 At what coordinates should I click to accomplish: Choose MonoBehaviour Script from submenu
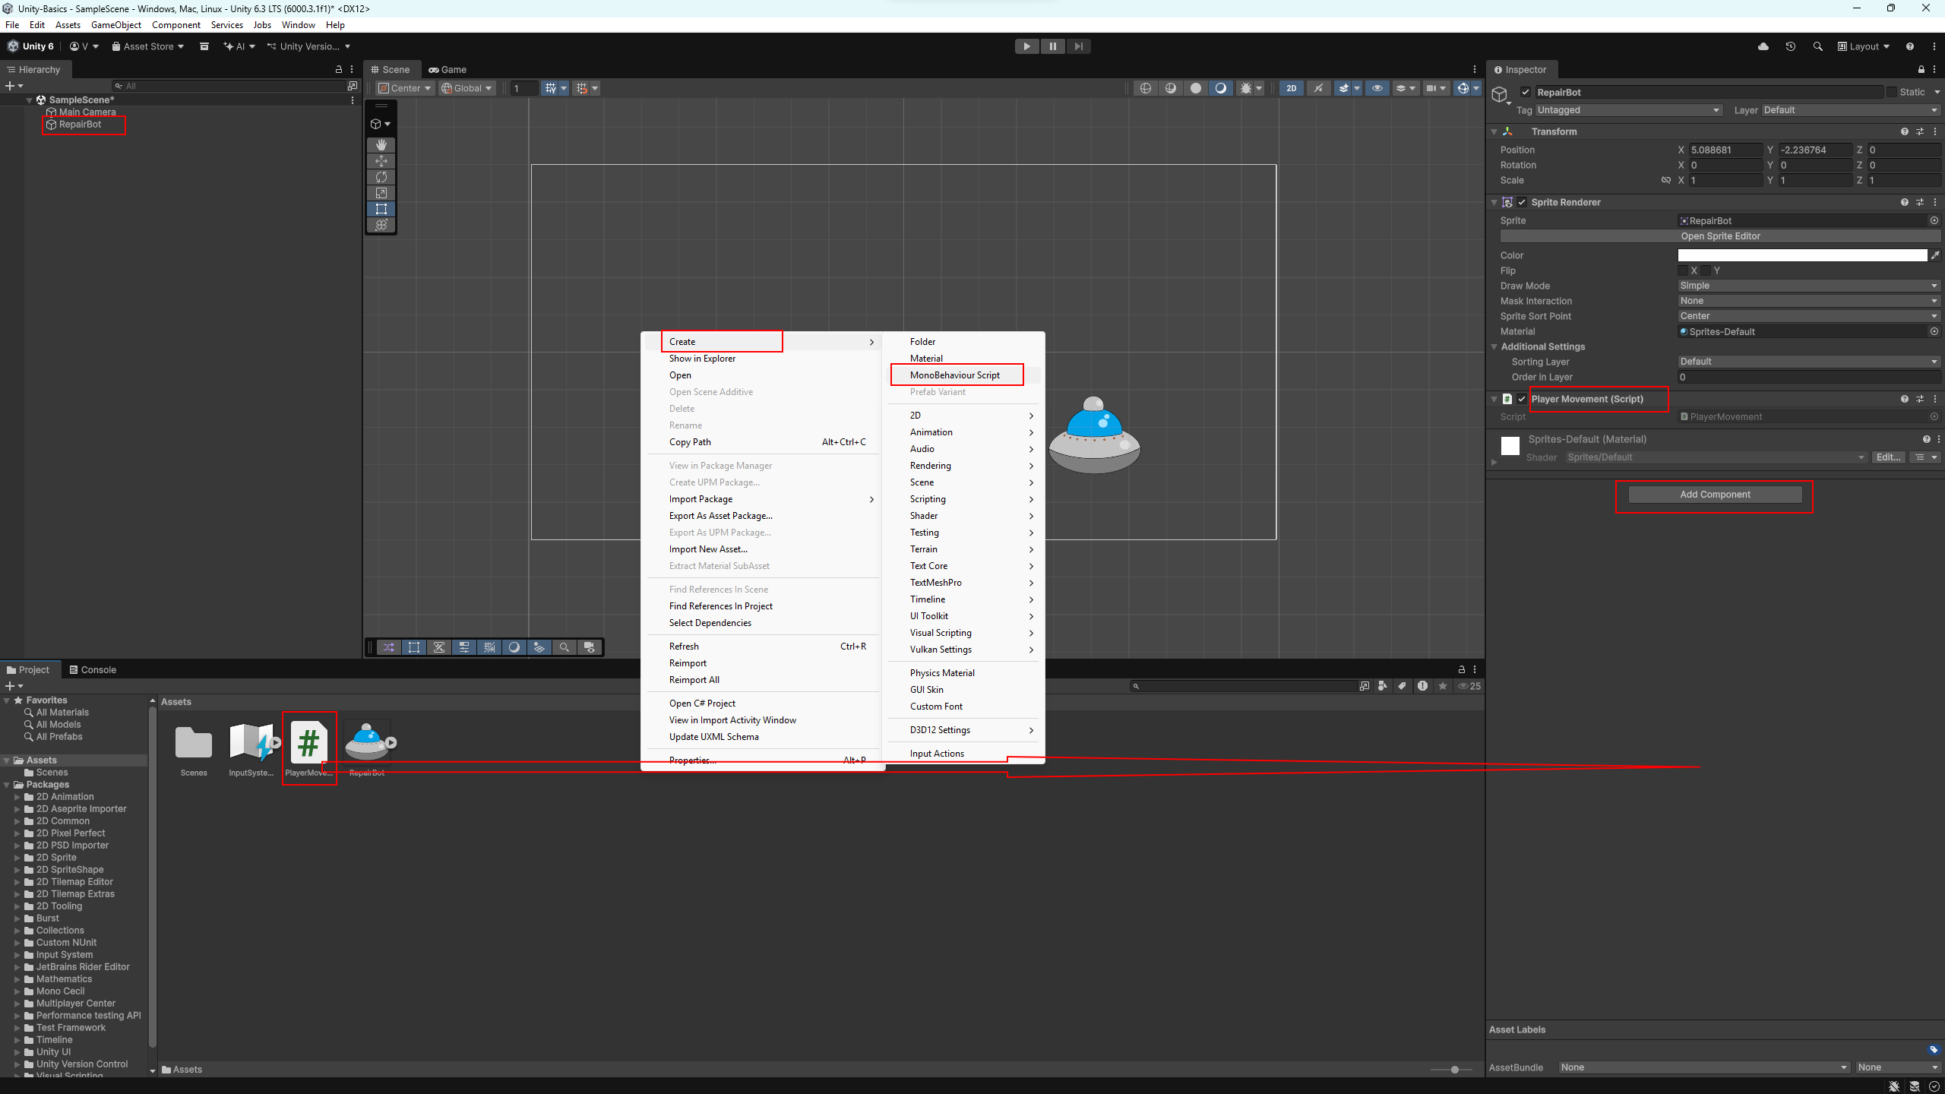click(955, 375)
